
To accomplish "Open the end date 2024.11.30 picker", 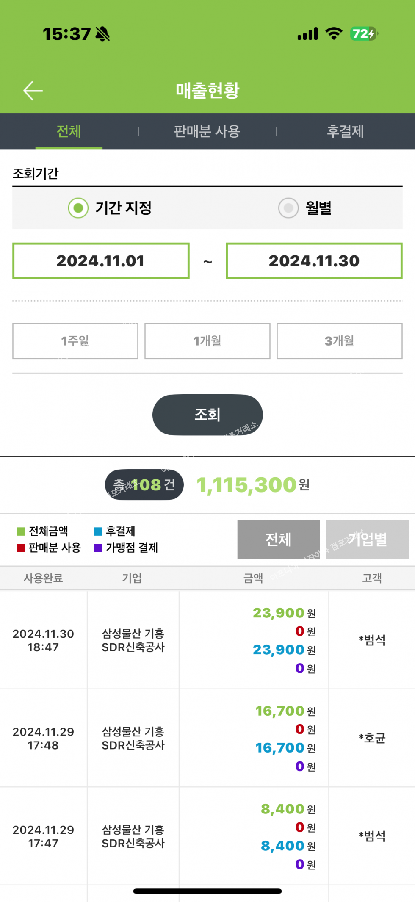I will (x=314, y=261).
